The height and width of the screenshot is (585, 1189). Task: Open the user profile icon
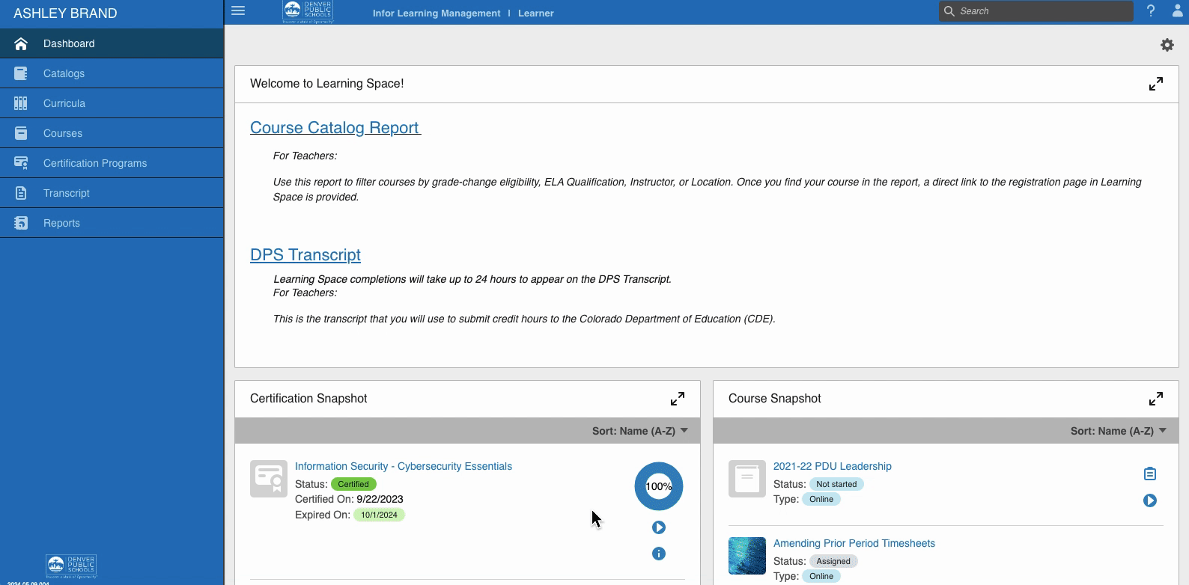click(1178, 11)
